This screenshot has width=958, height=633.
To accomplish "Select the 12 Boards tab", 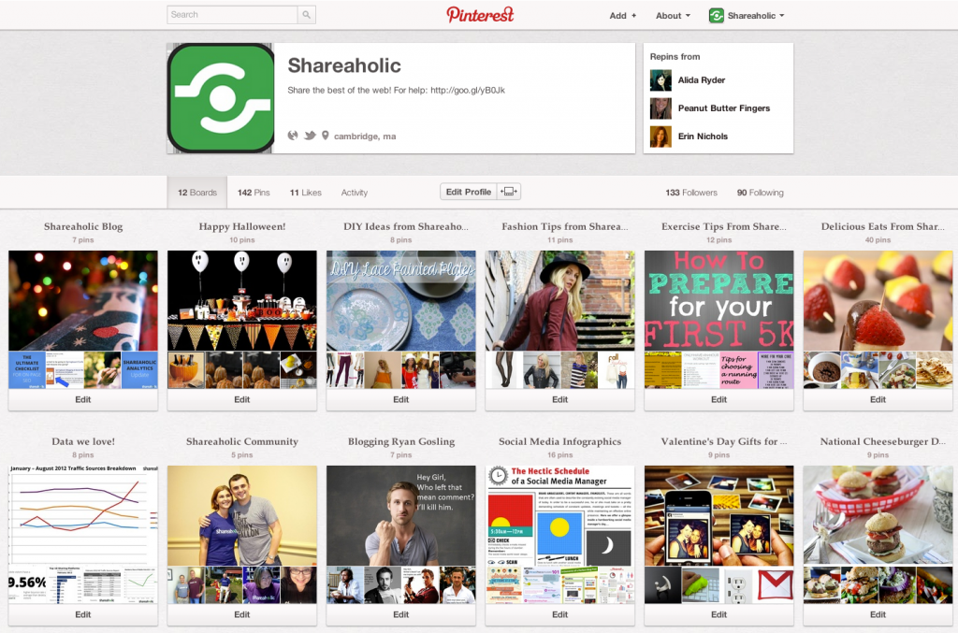I will pyautogui.click(x=197, y=193).
